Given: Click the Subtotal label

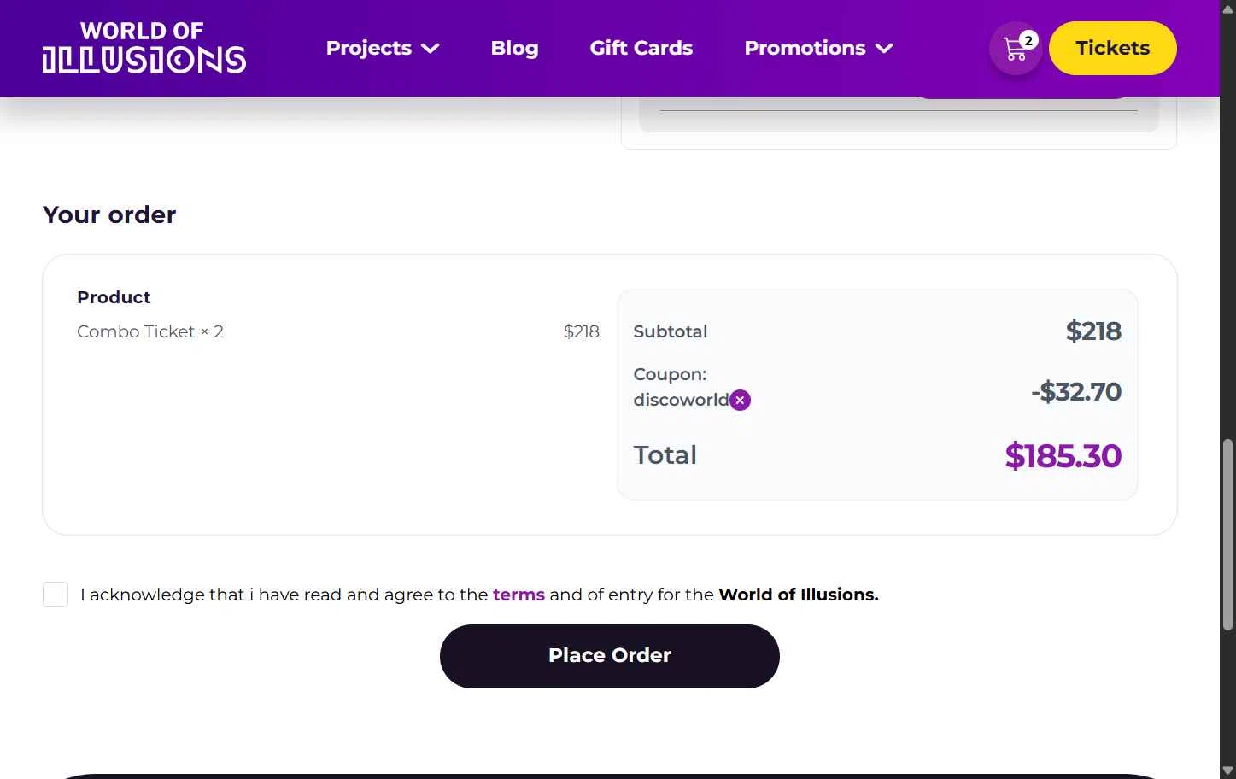Looking at the screenshot, I should pos(670,331).
